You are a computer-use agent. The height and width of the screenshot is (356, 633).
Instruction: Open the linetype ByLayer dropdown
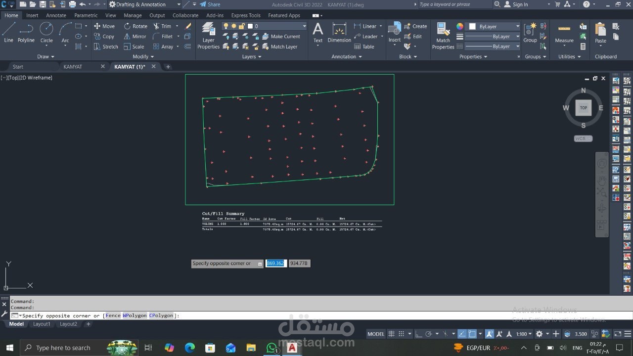(492, 46)
